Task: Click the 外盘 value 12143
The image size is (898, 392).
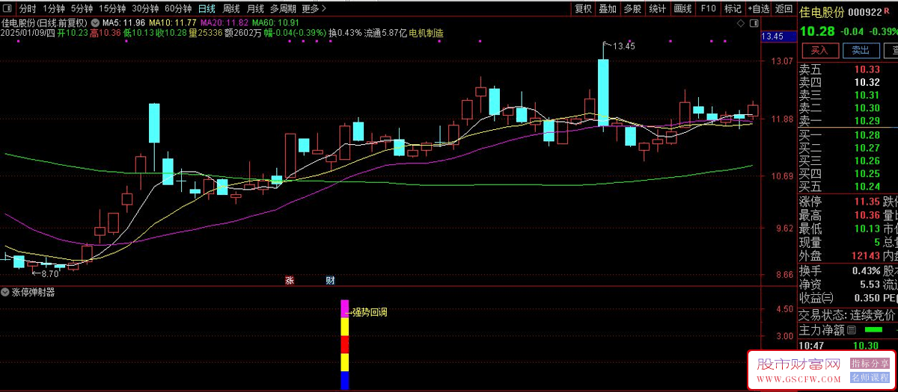Action: pos(865,256)
